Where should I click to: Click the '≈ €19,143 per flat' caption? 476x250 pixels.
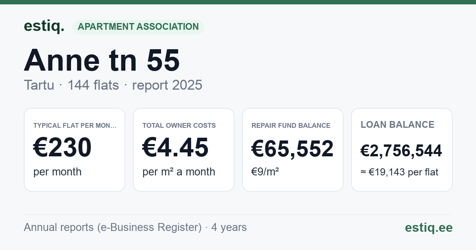point(399,172)
